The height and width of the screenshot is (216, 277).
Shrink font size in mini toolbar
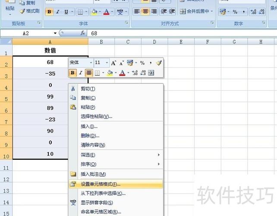pyautogui.click(x=122, y=63)
